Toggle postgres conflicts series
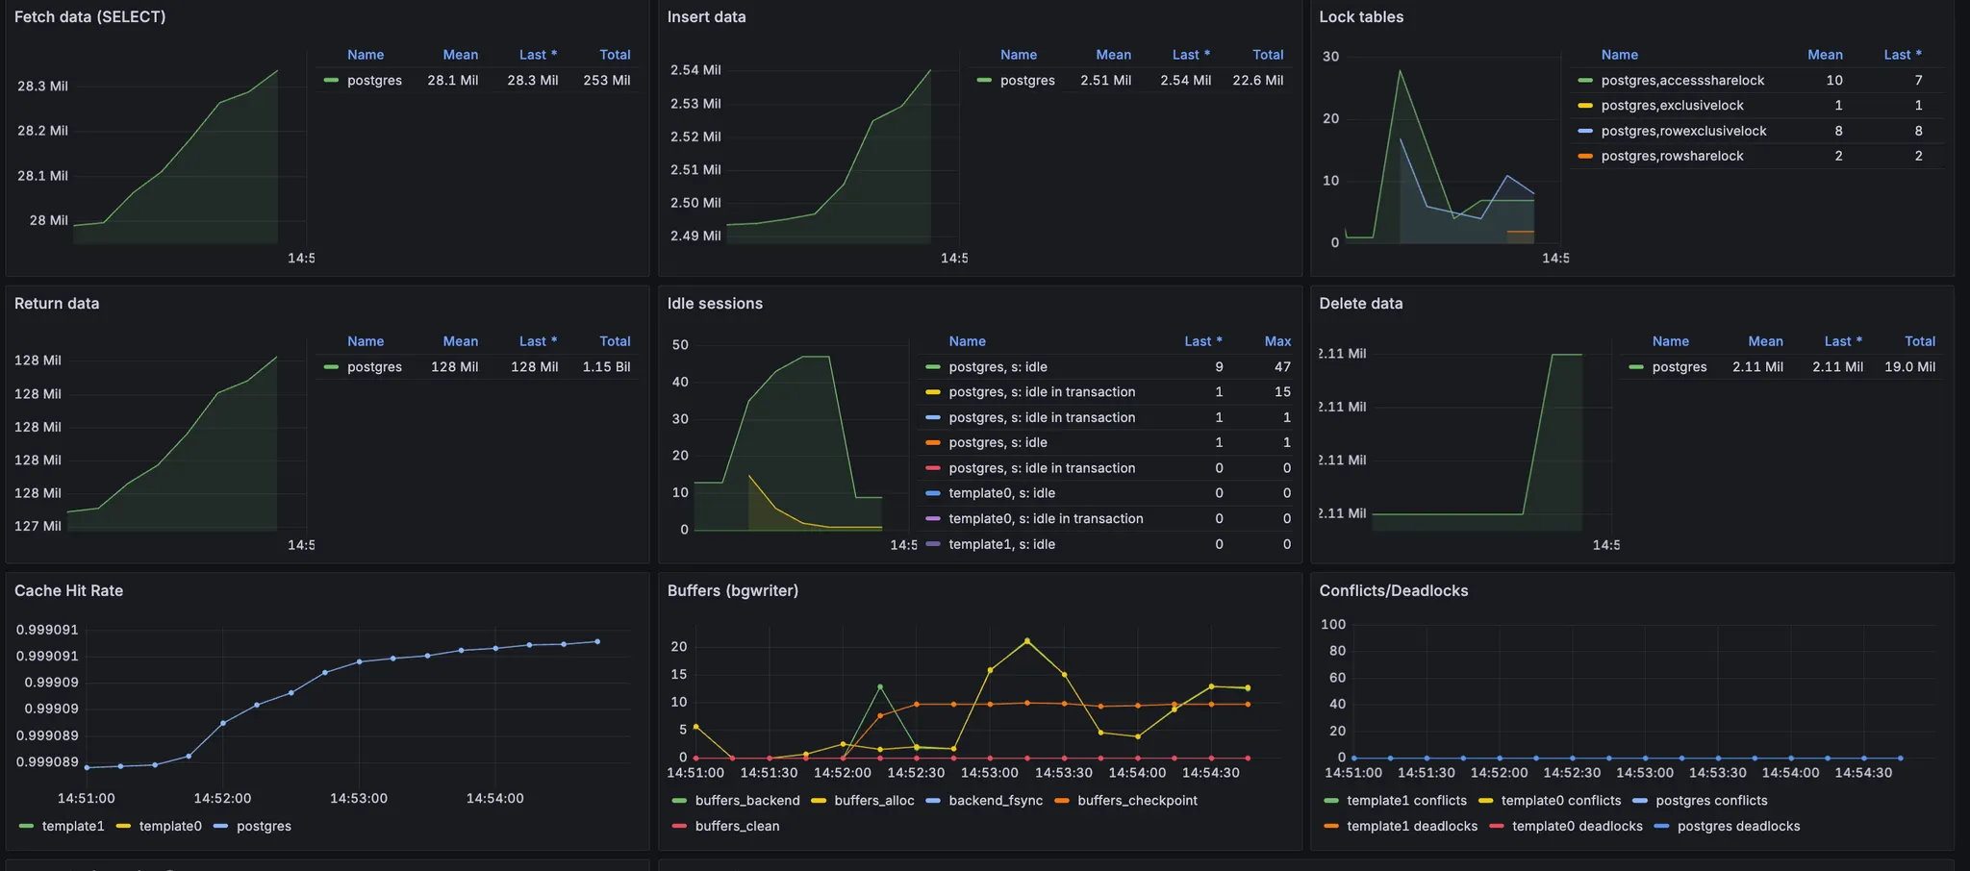Viewport: 1970px width, 871px height. pos(1711,800)
